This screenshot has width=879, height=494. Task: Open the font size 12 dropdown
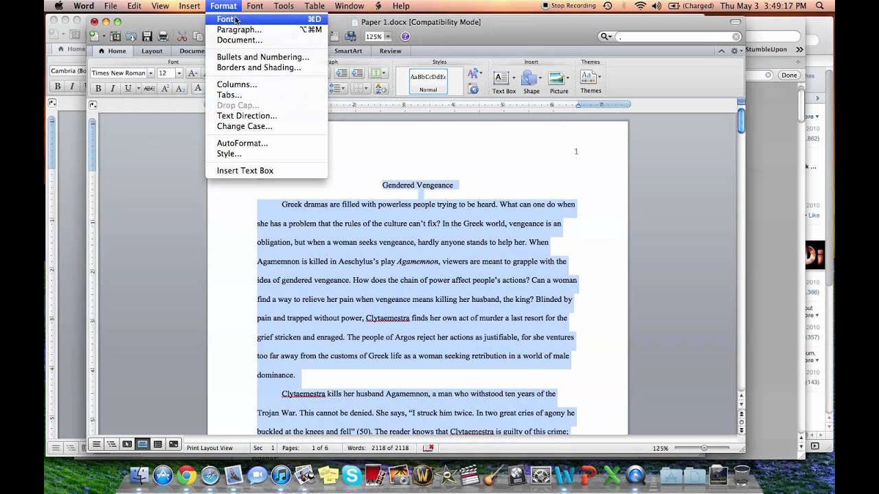(179, 73)
